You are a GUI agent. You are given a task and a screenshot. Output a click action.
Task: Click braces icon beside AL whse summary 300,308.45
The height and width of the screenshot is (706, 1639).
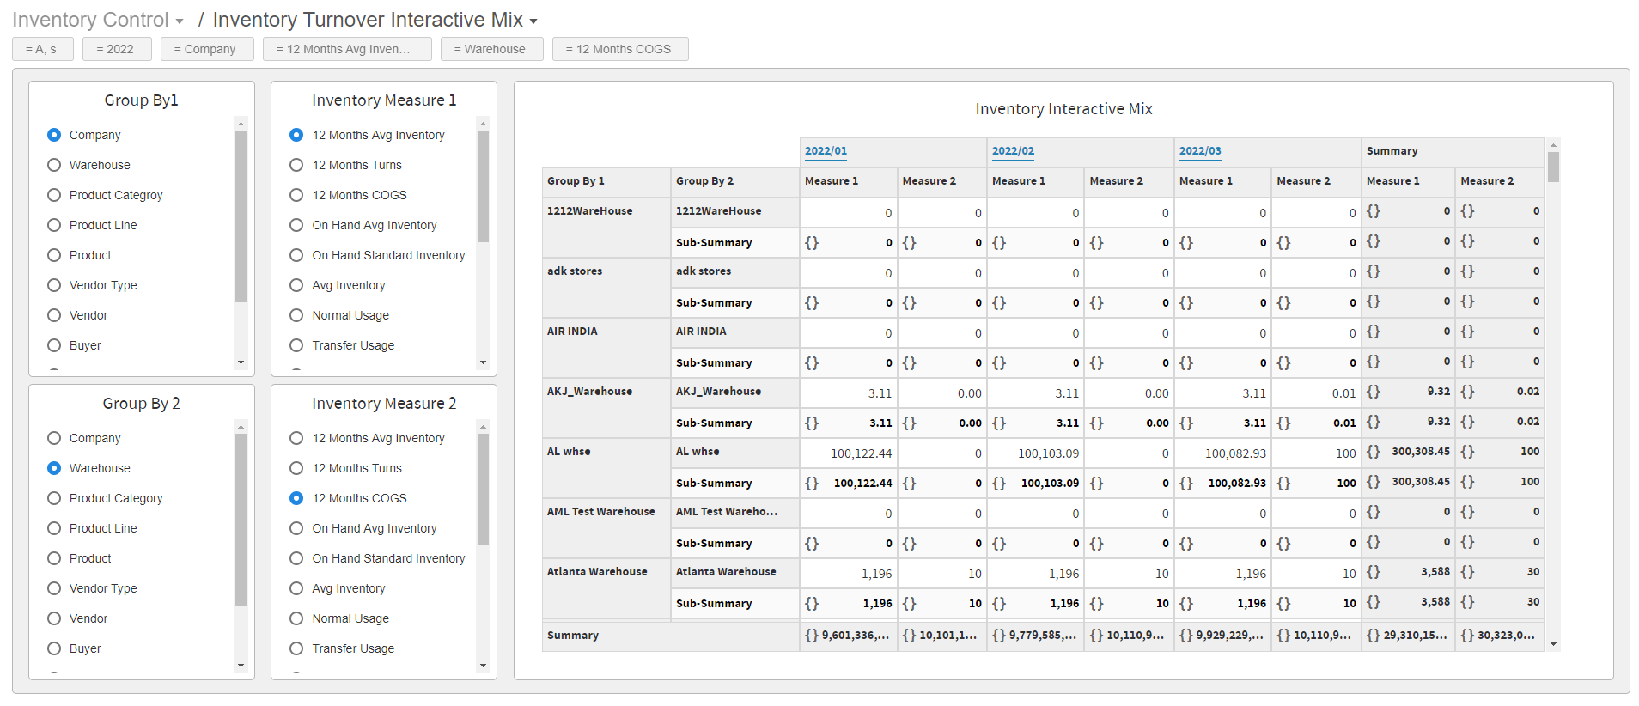click(1374, 452)
